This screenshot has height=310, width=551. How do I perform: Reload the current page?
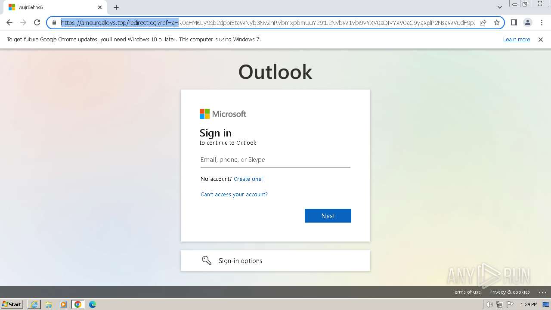click(x=37, y=22)
